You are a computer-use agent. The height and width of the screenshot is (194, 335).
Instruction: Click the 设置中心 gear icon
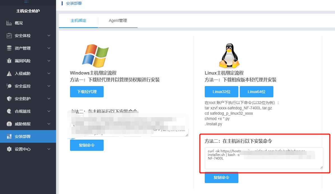pos(9,149)
